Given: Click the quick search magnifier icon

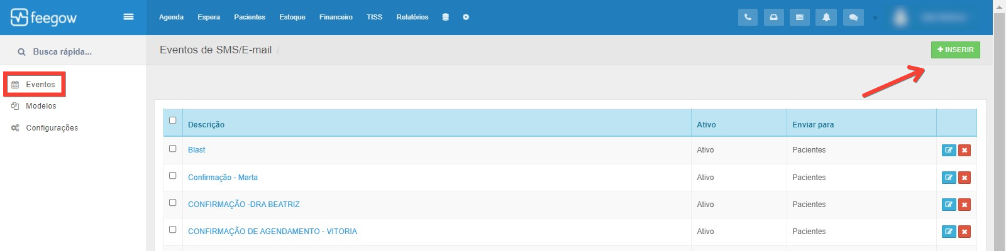Looking at the screenshot, I should [x=21, y=52].
